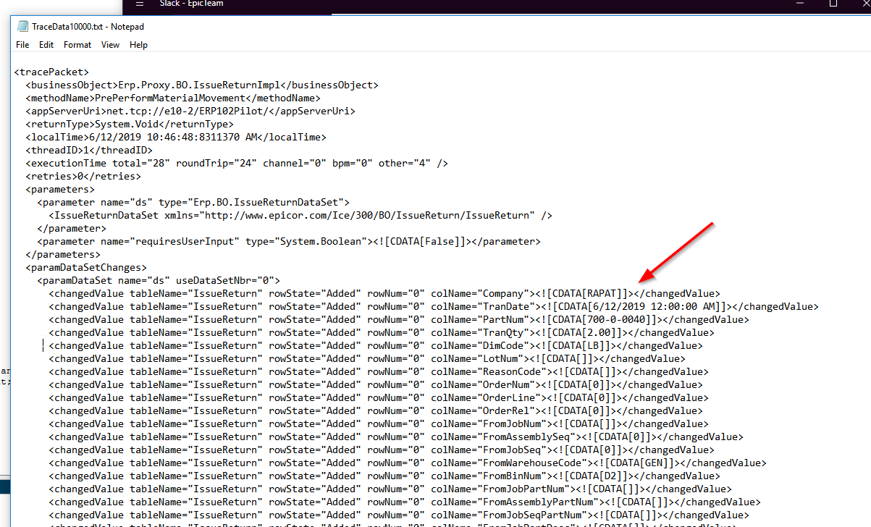Click the Notepad document icon in title bar

click(x=22, y=27)
